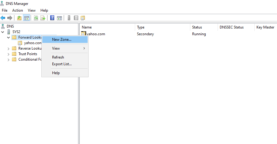Sort by DNSSEC Status column header
This screenshot has width=277, height=144.
coord(236,27)
